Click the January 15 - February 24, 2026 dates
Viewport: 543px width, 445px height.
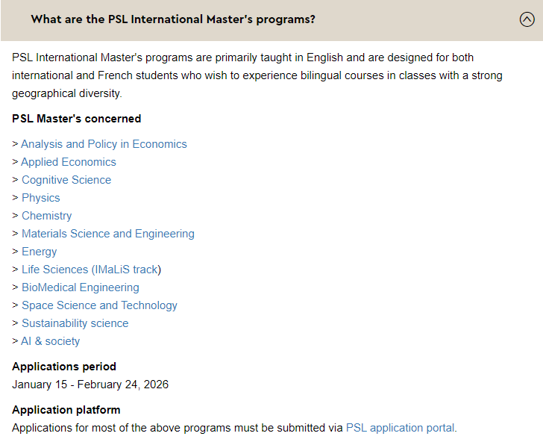point(90,385)
